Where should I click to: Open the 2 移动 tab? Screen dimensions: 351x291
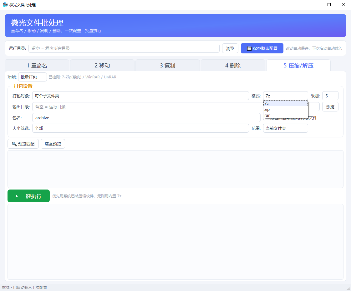point(102,66)
